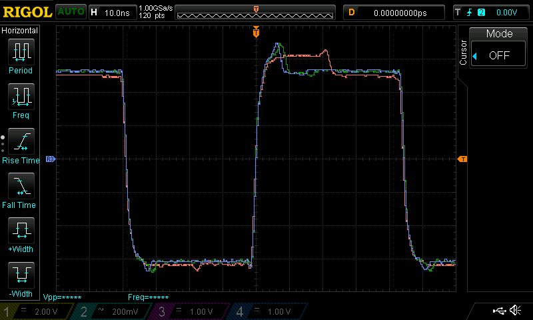Enable channel 3 at 1.00 V
The width and height of the screenshot is (533, 320).
[190, 312]
